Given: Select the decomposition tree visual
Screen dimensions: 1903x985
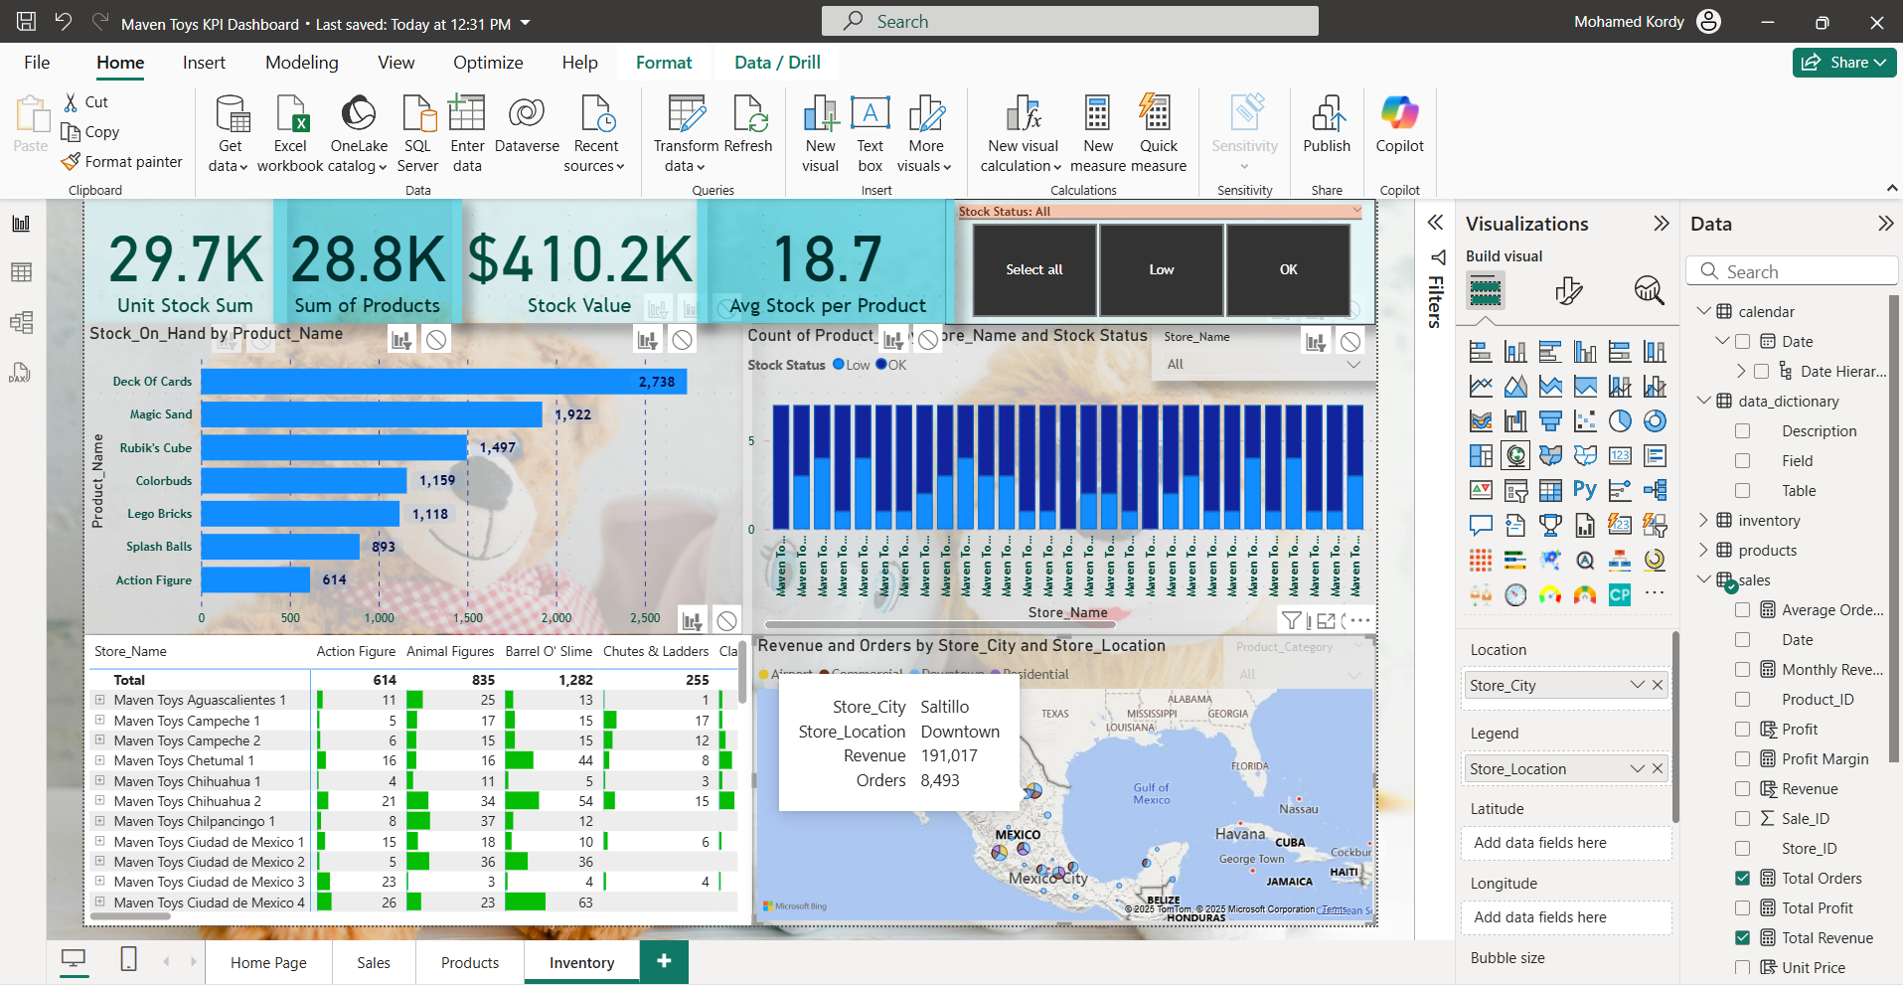Looking at the screenshot, I should coord(1655,490).
